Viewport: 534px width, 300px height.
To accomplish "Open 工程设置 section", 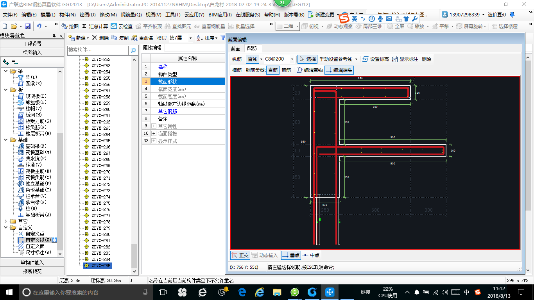I will click(32, 44).
